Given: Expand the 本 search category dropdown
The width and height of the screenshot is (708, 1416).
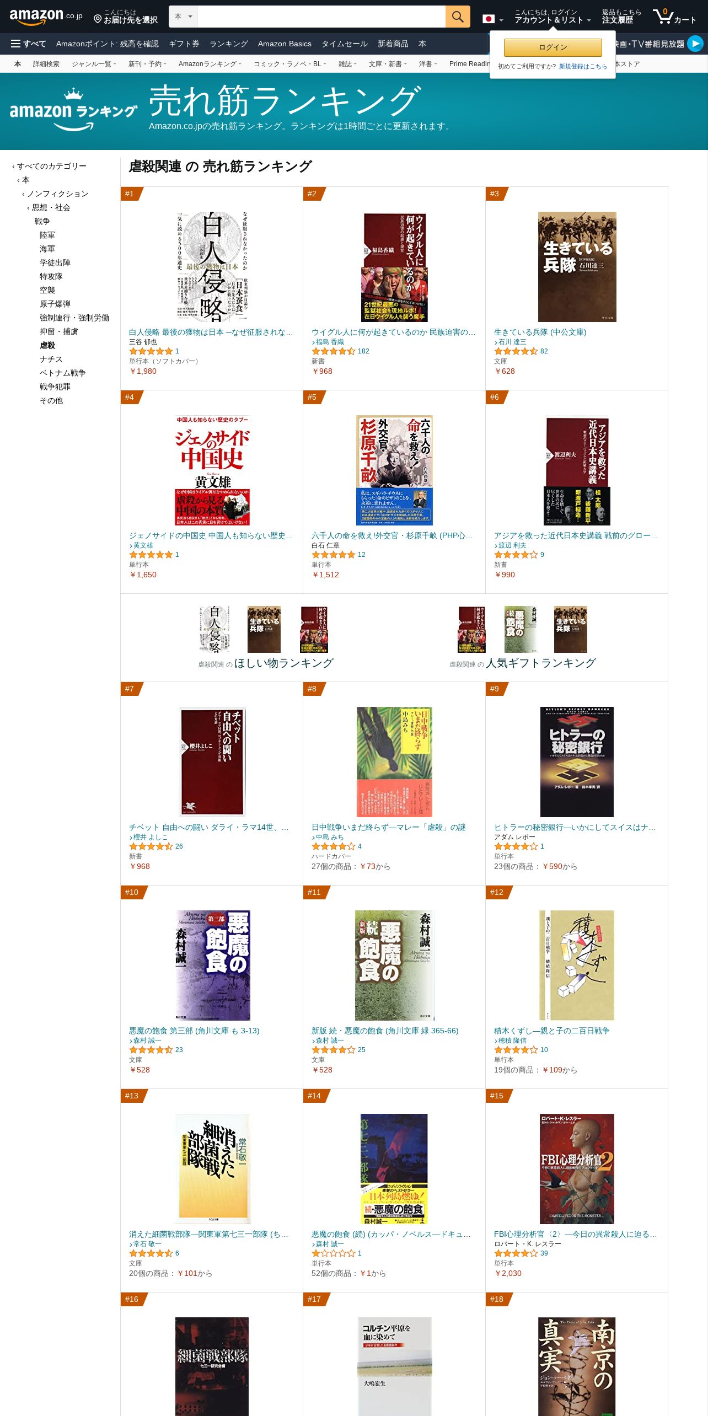Looking at the screenshot, I should tap(183, 17).
